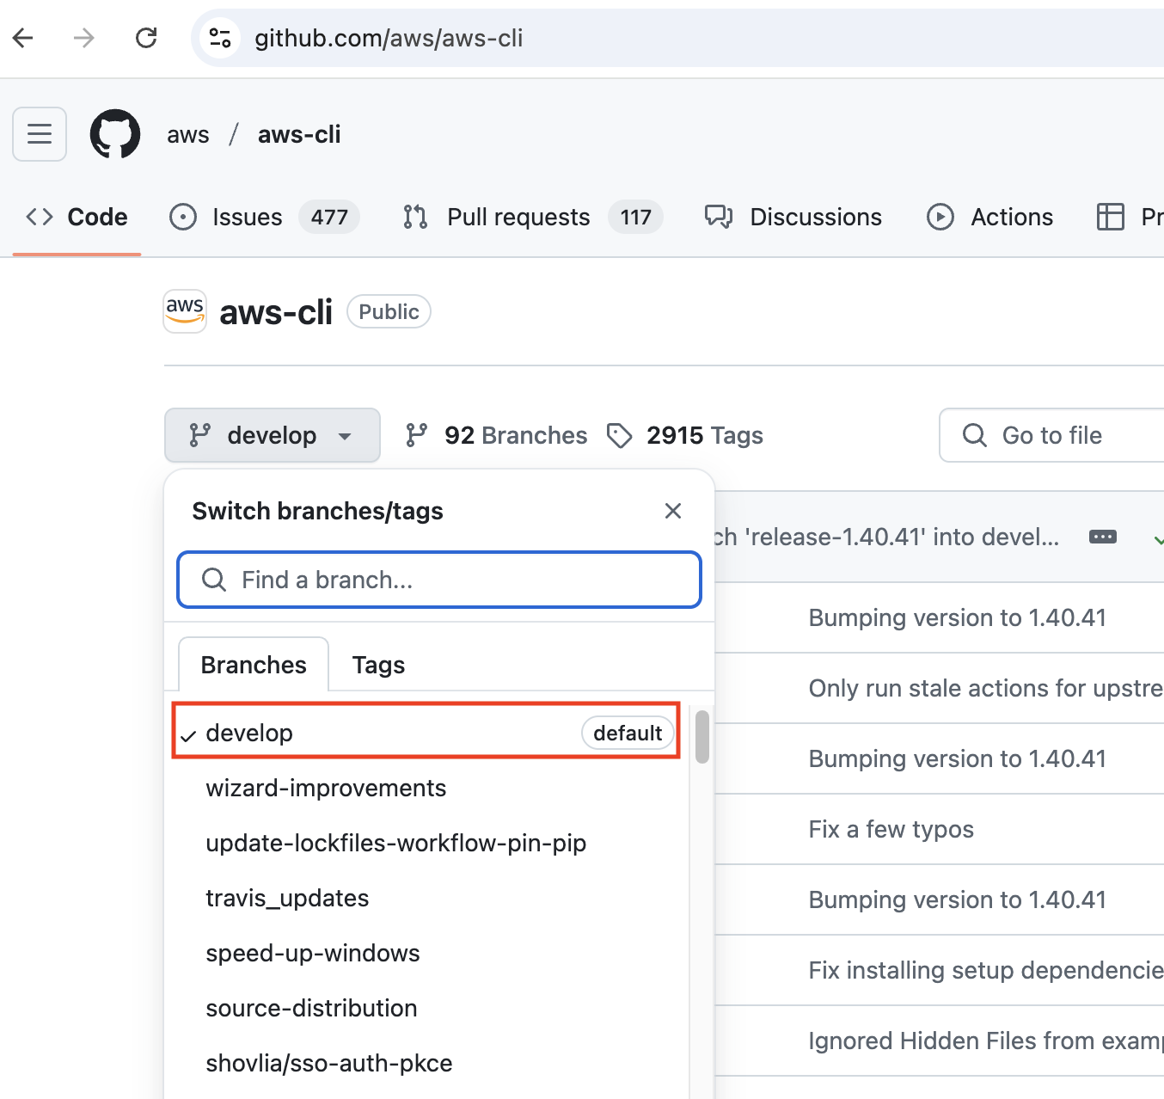Click the branch list scrollbar thumb

(x=702, y=737)
